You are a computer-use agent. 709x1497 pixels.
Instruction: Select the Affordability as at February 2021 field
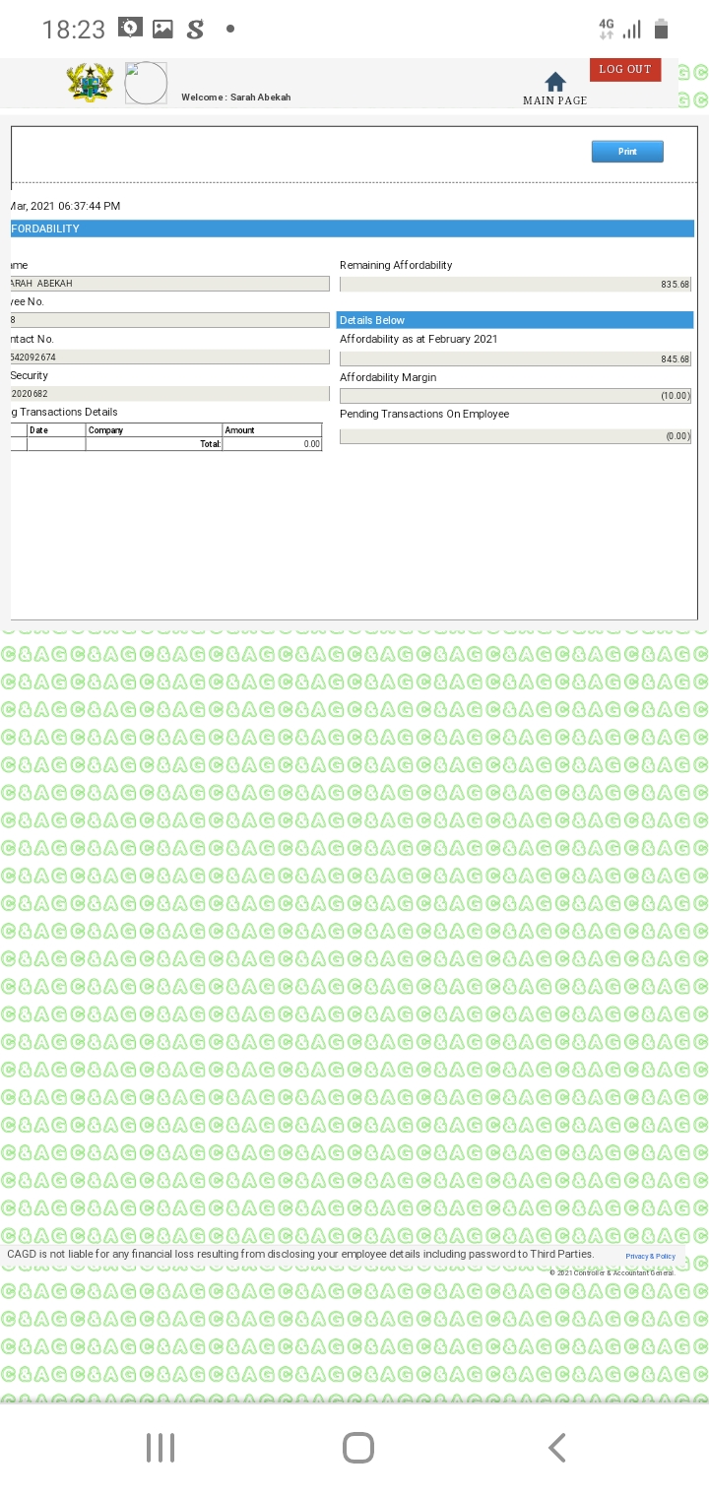tap(515, 358)
